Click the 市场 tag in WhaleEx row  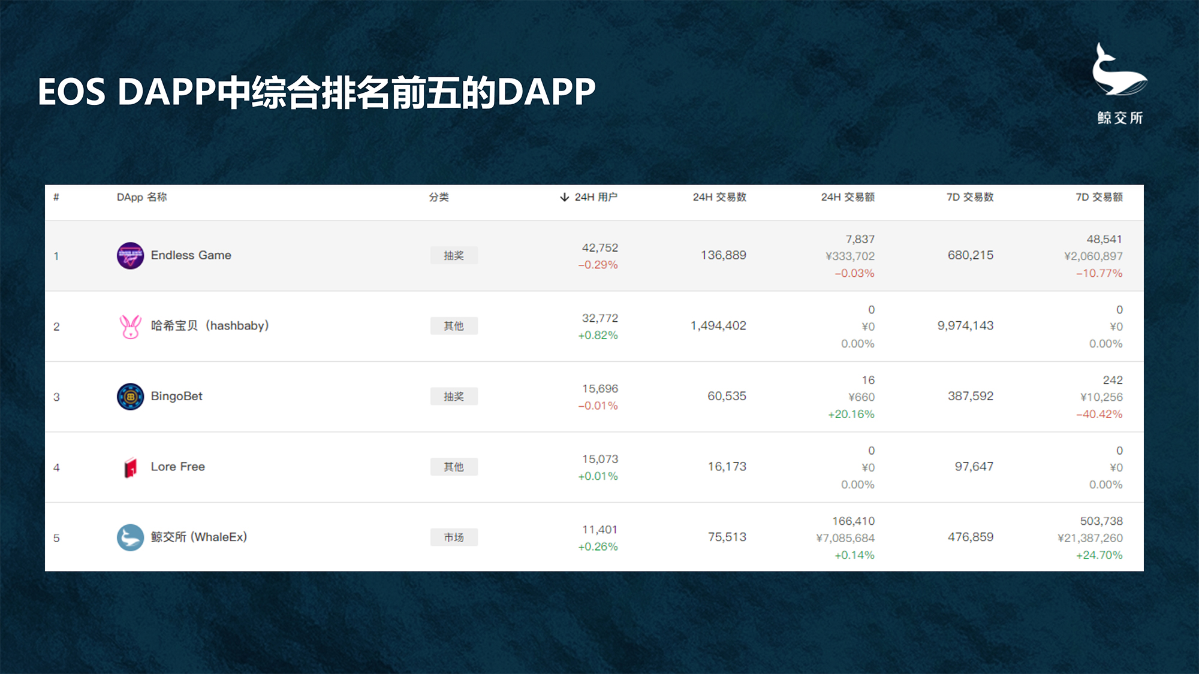point(454,537)
